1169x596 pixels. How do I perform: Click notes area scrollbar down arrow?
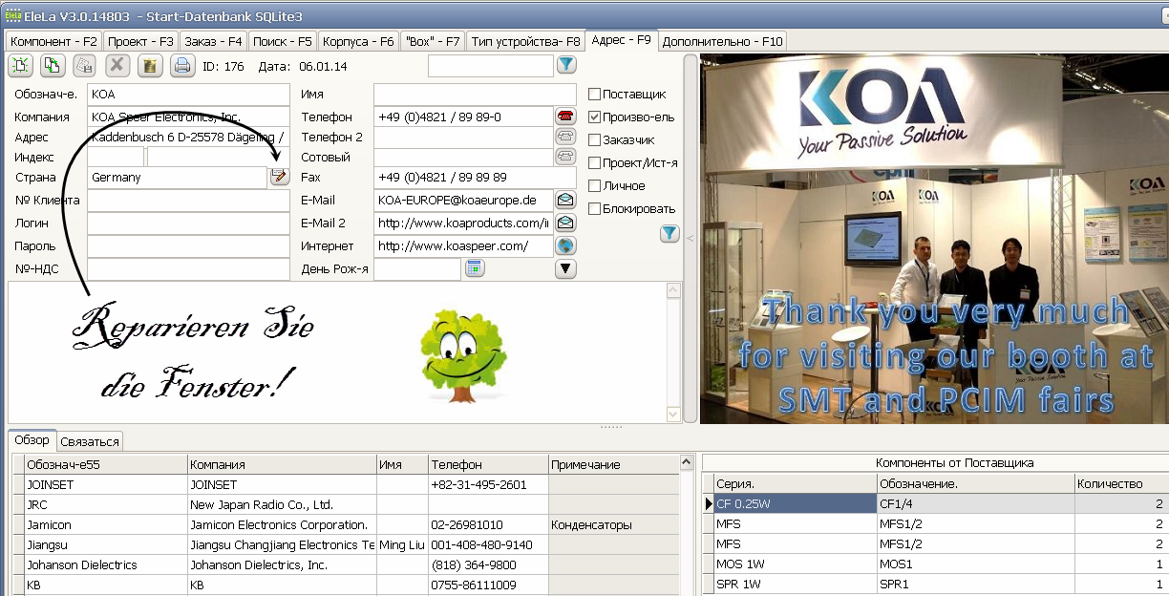(675, 415)
